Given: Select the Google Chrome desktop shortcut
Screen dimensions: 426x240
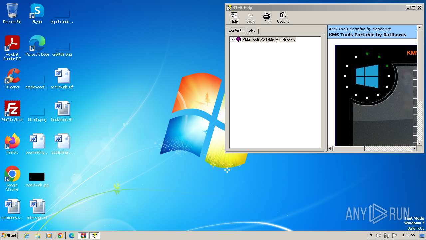Looking at the screenshot, I should coord(12,179).
